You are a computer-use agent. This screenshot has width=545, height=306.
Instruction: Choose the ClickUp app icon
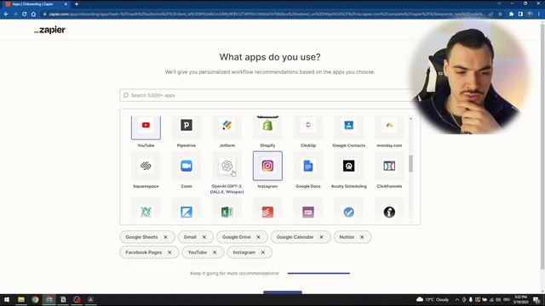(x=308, y=125)
